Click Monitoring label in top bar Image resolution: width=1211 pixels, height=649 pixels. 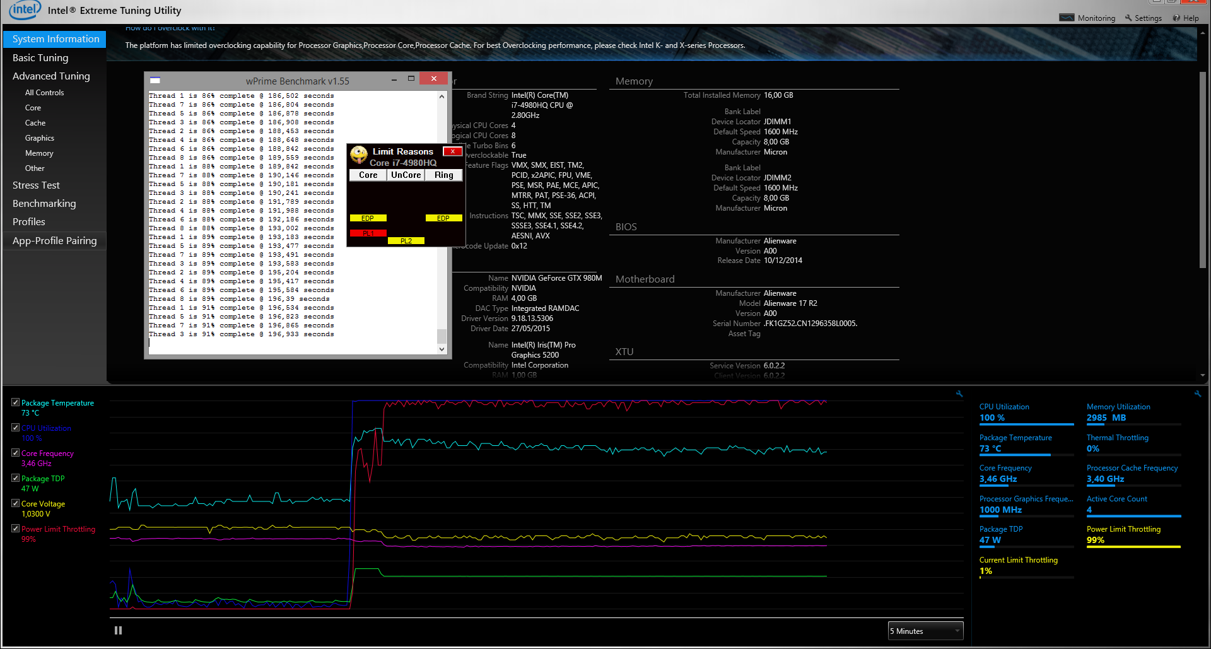(1096, 18)
